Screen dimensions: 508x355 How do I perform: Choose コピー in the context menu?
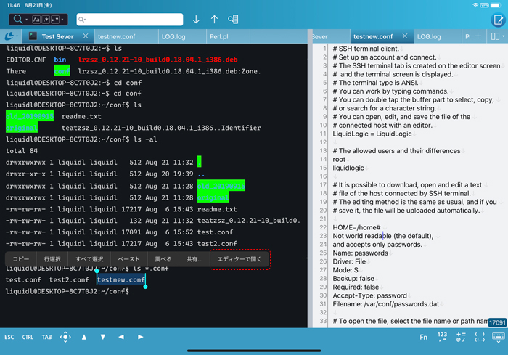point(21,258)
